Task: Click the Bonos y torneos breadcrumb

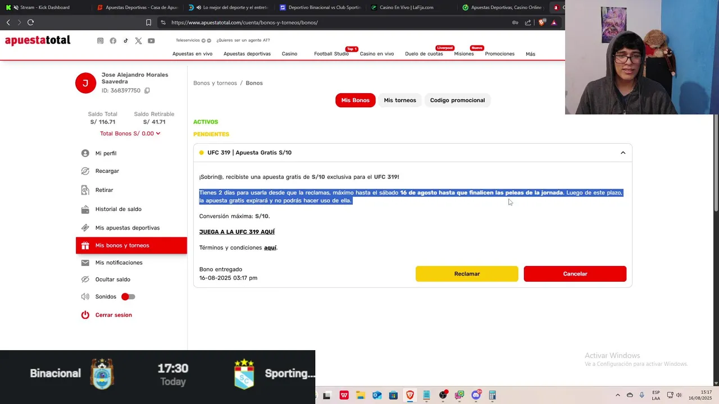Action: coord(215,83)
